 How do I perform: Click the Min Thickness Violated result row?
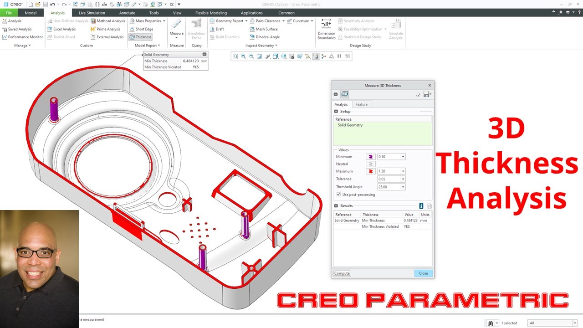tap(383, 226)
